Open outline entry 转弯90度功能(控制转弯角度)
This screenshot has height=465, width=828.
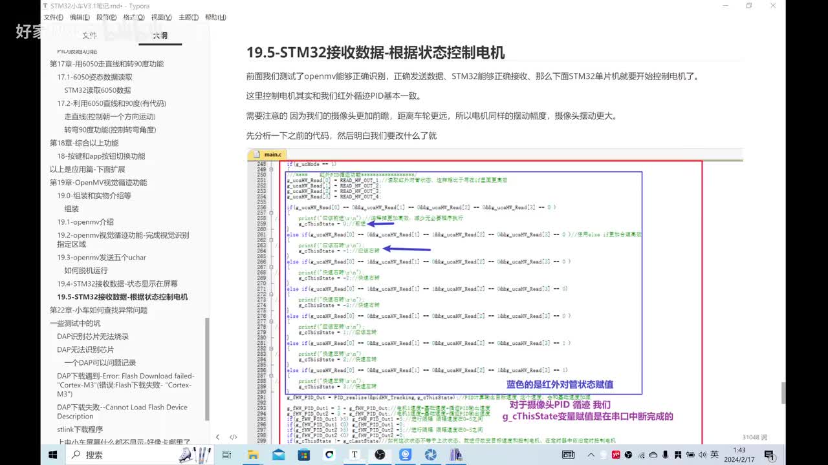click(111, 130)
